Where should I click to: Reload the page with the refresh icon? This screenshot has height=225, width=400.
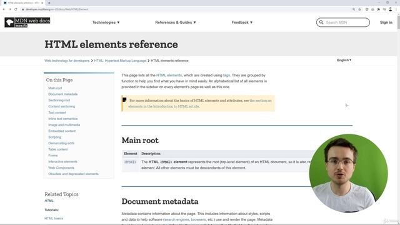pos(16,9)
